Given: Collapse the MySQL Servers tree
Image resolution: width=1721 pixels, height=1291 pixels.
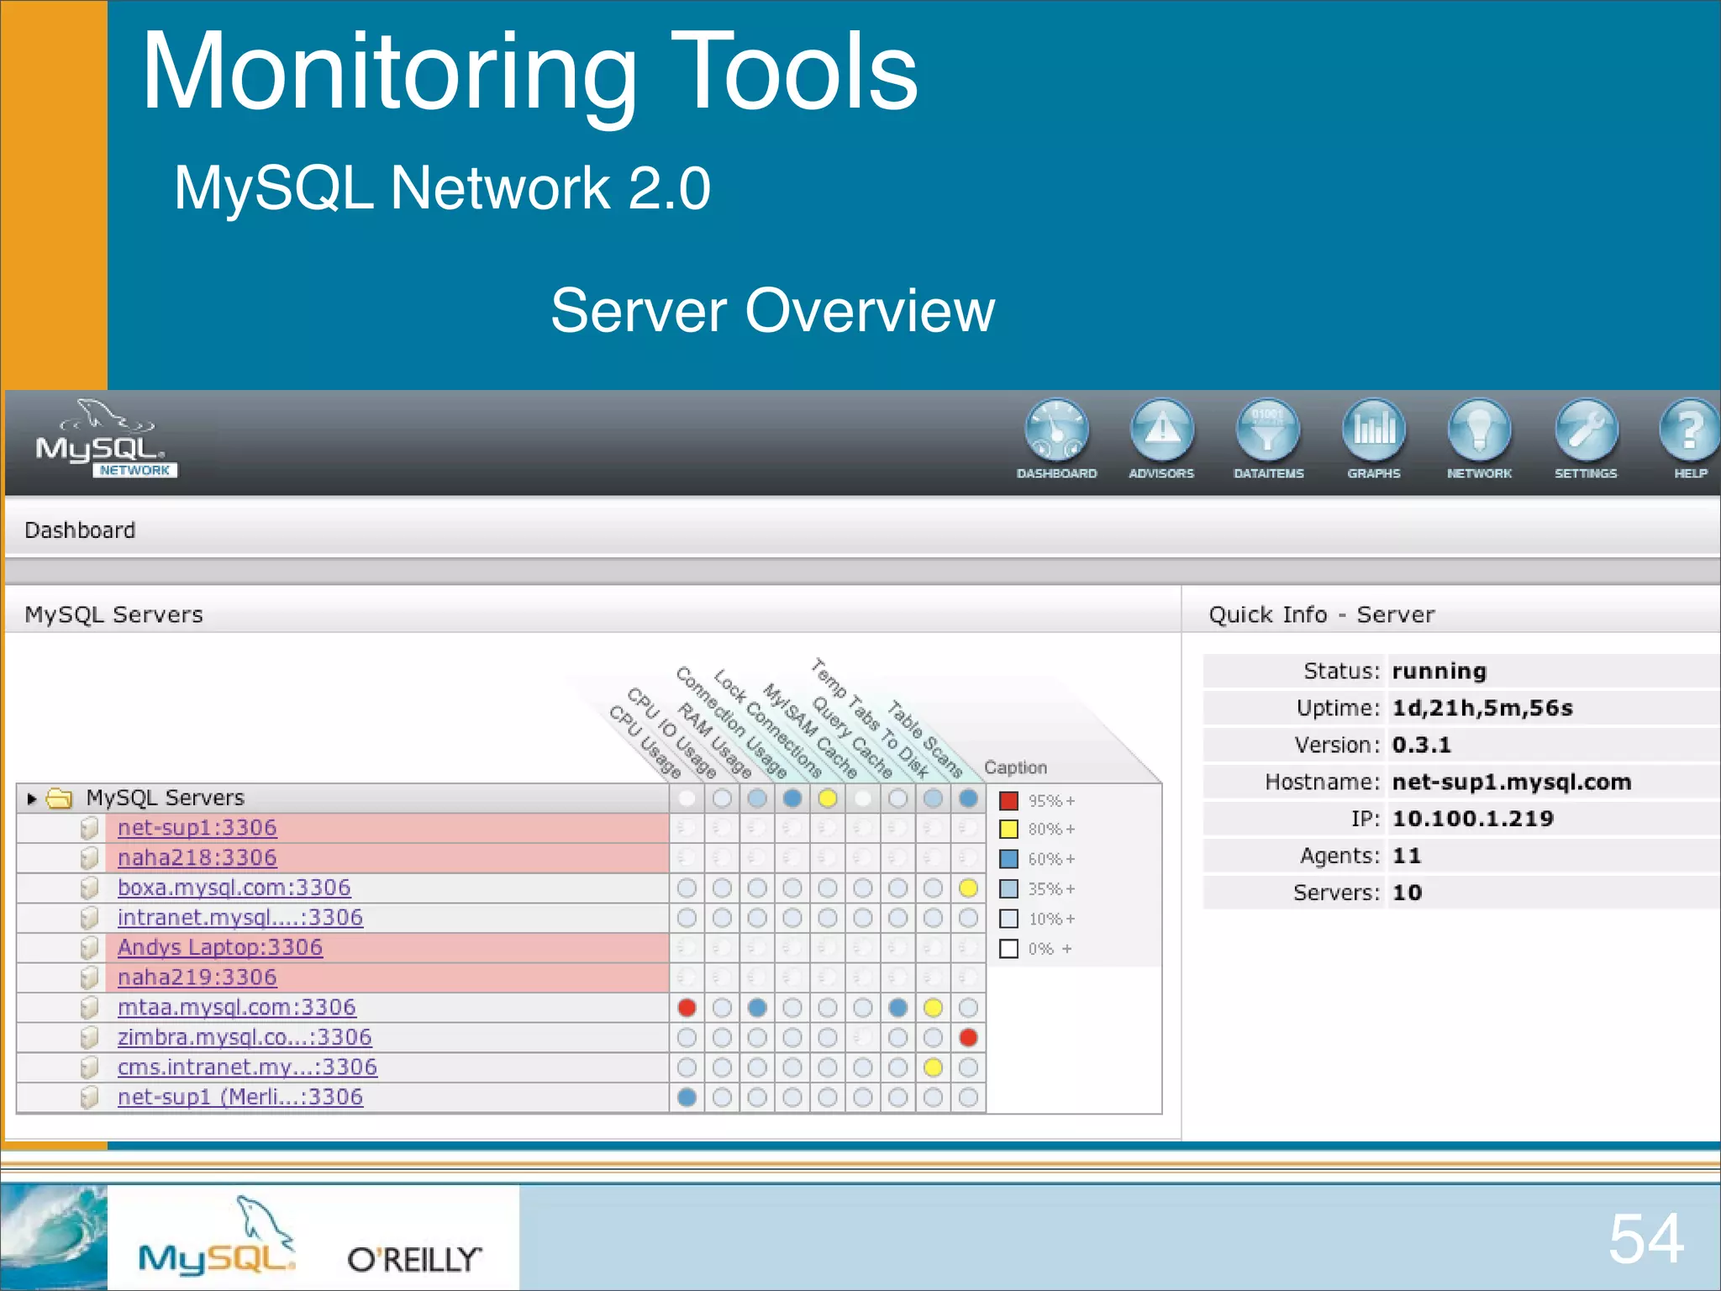Looking at the screenshot, I should 31,797.
